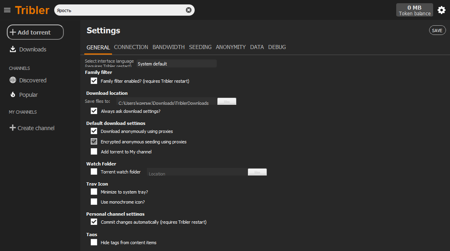Switch to the Anonymity tab
Screen dimensions: 450x251
(231, 47)
